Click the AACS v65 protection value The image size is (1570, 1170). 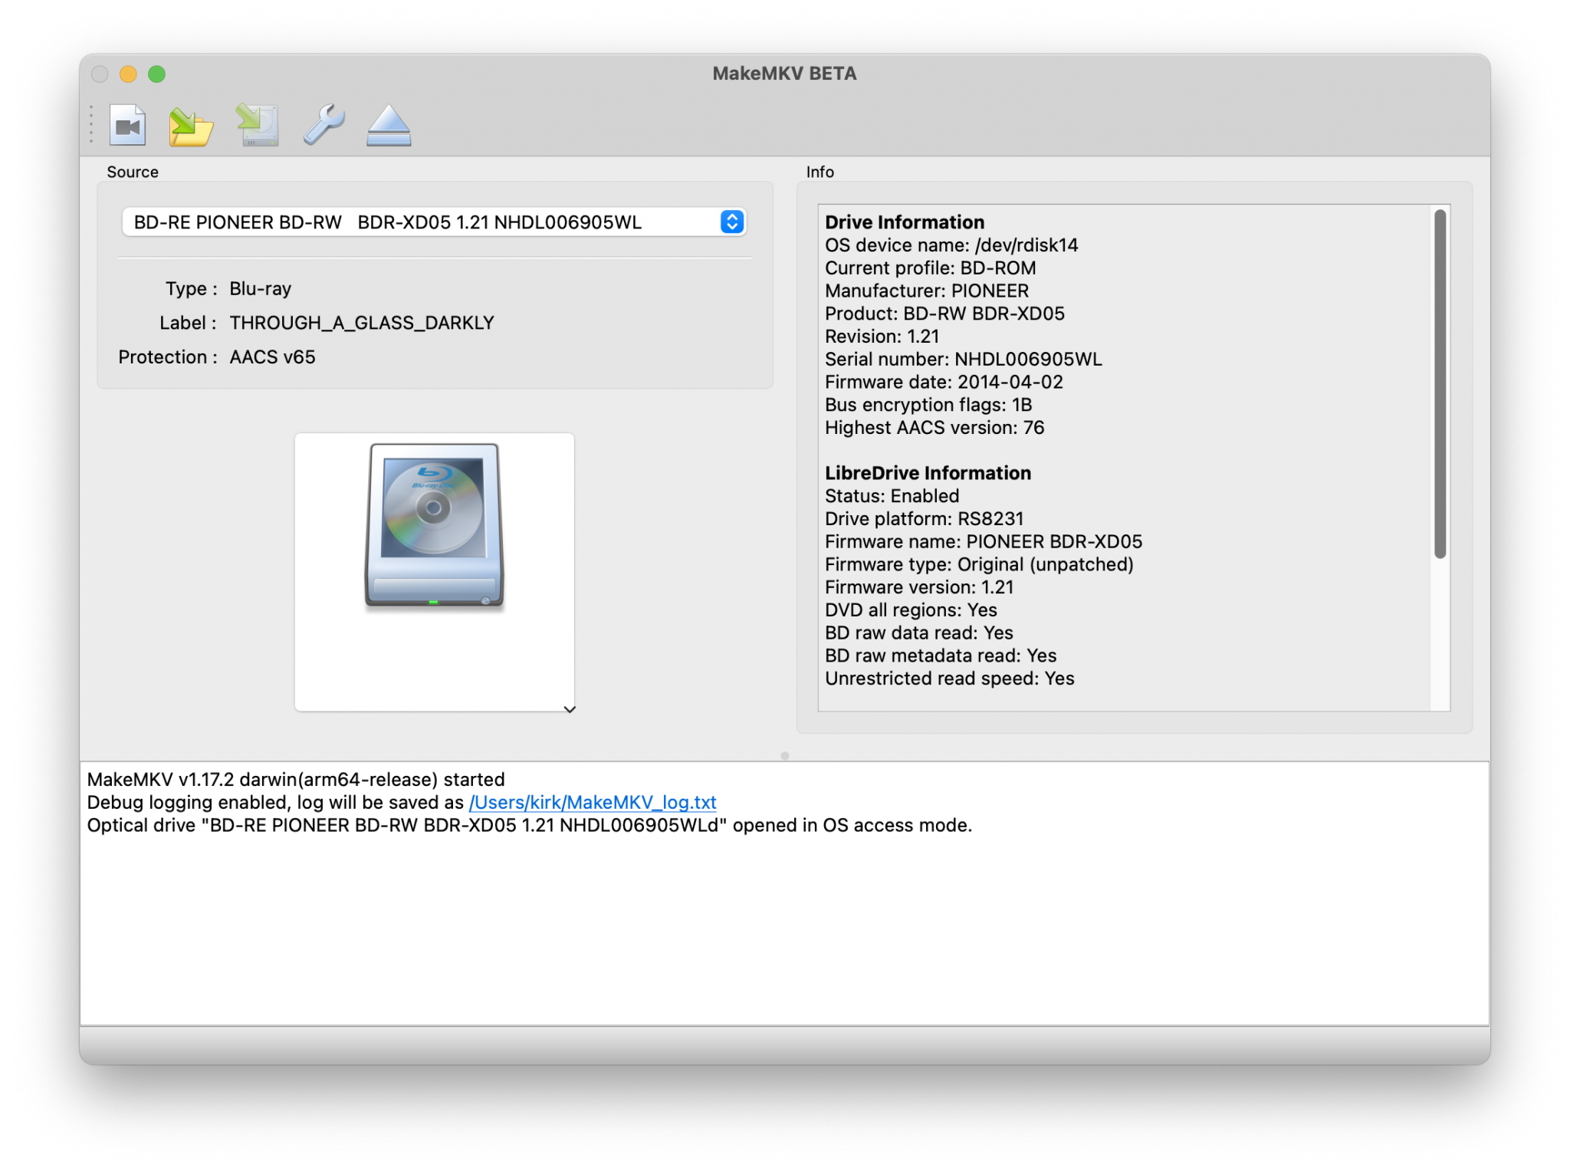271,357
